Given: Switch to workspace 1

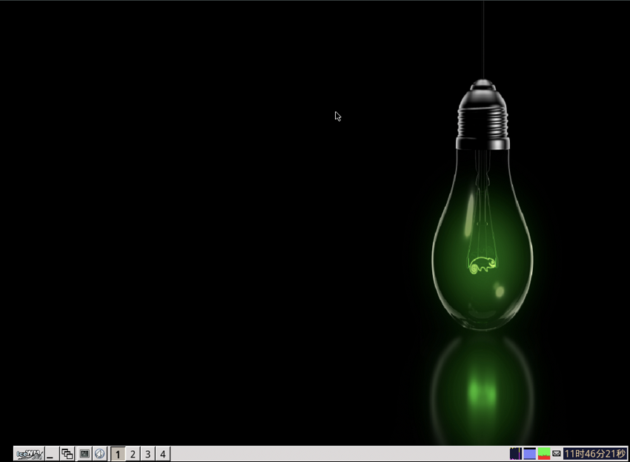Looking at the screenshot, I should click(118, 454).
